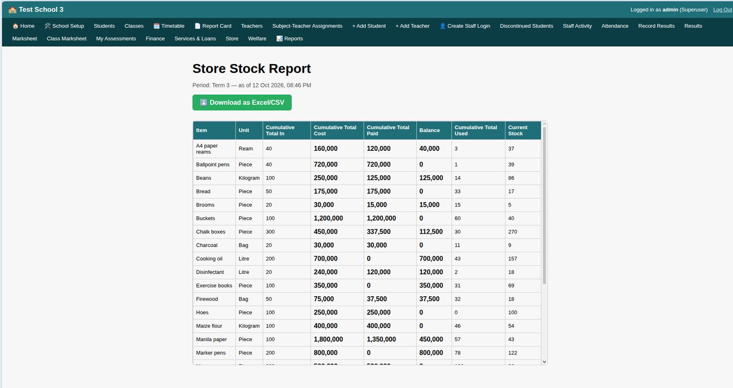Click the Log Out link

point(722,10)
